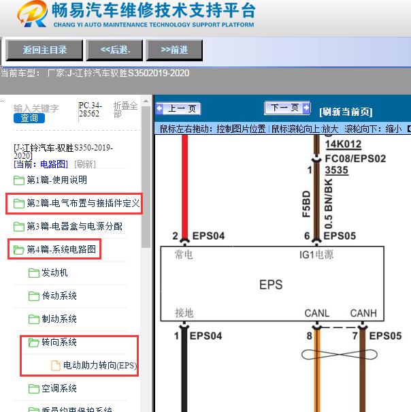Click the CANH pin label
This screenshot has width=411, height=412.
[363, 313]
